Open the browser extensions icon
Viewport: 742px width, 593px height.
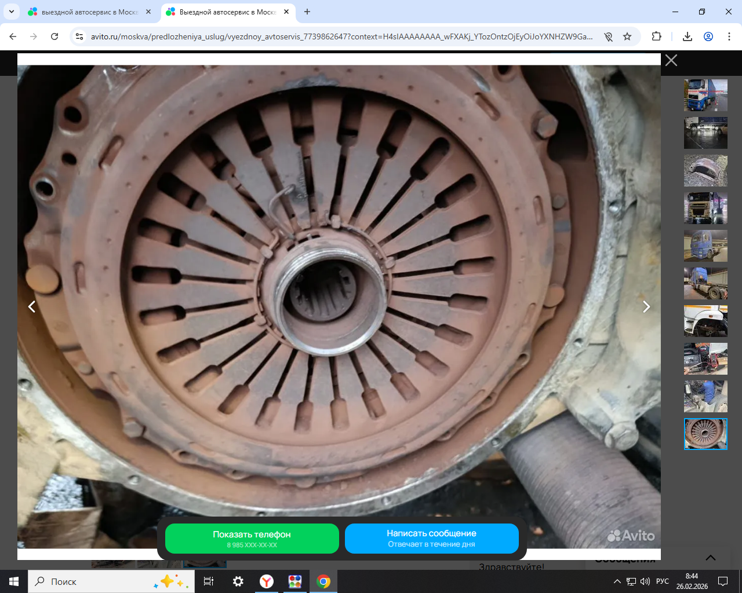pos(656,36)
